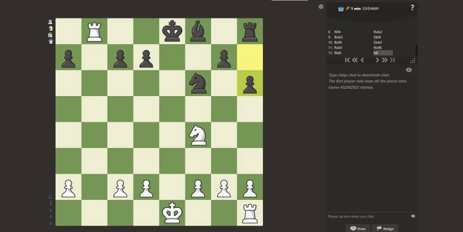
Task: Open board settings gear icon
Action: coord(321,7)
